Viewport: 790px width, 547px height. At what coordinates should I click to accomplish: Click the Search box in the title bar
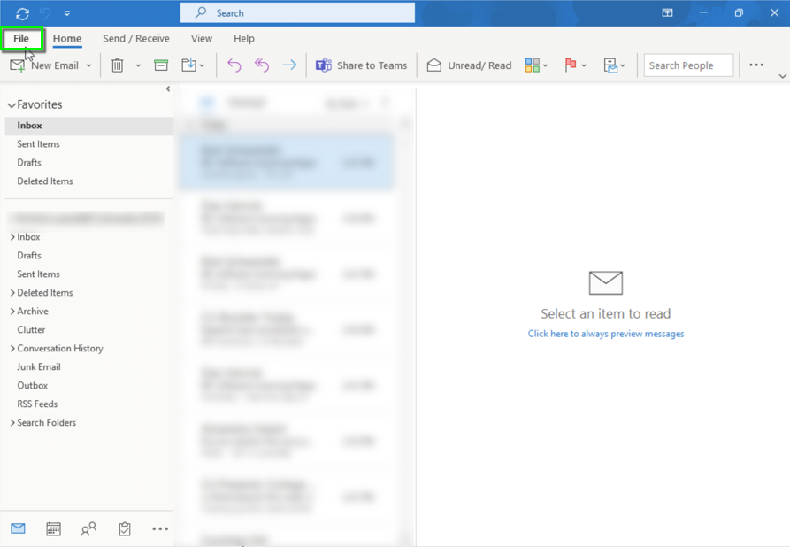pos(297,13)
